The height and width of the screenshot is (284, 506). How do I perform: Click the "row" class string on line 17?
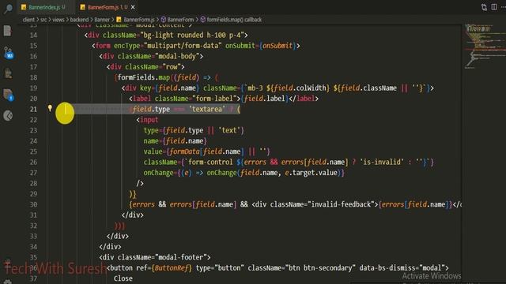(x=172, y=67)
